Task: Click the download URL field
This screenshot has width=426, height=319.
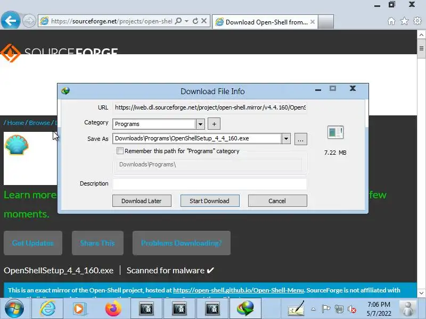Action: coord(210,107)
